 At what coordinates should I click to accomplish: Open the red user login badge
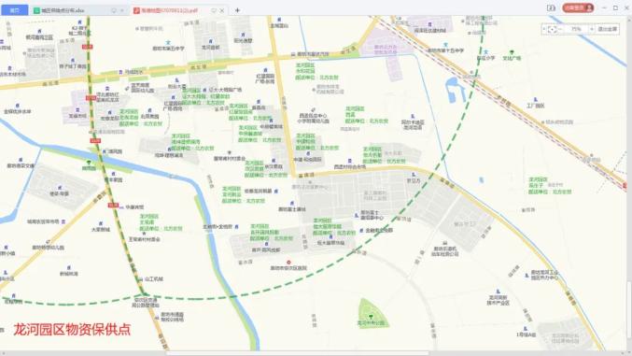[x=578, y=7]
